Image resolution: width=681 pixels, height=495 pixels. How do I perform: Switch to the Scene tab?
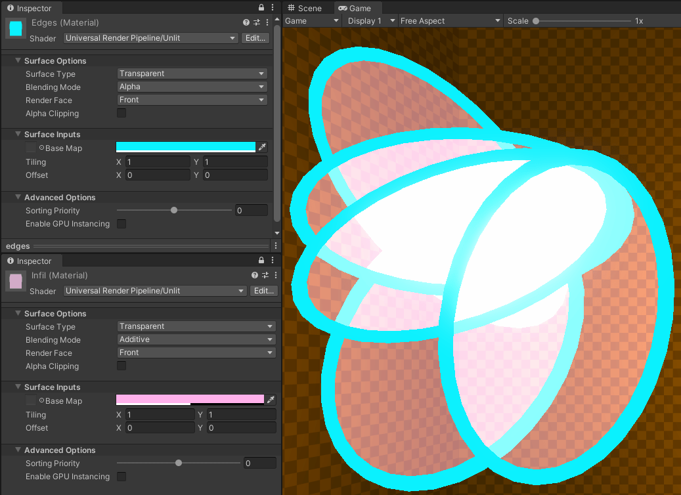click(305, 8)
